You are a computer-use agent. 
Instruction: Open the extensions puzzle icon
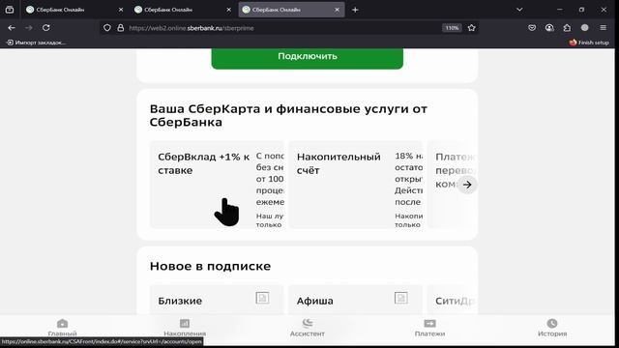(x=567, y=28)
